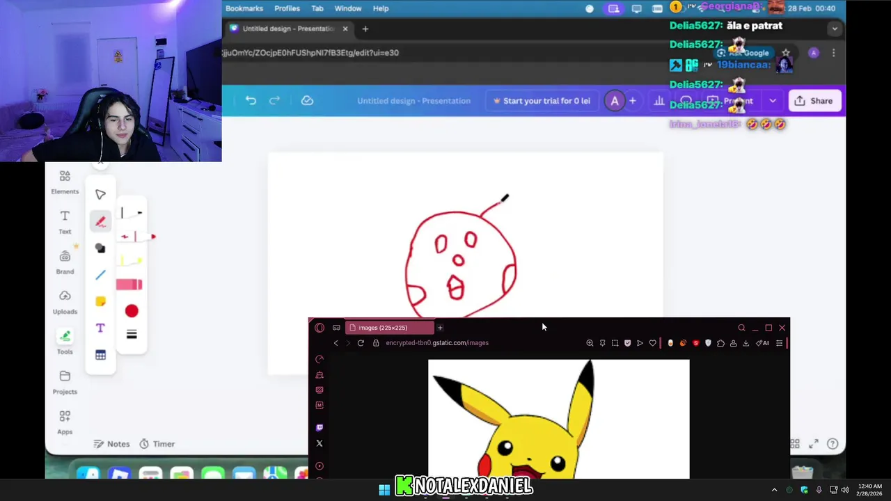Open Chrome three-dot menu
The image size is (891, 501).
[x=833, y=53]
